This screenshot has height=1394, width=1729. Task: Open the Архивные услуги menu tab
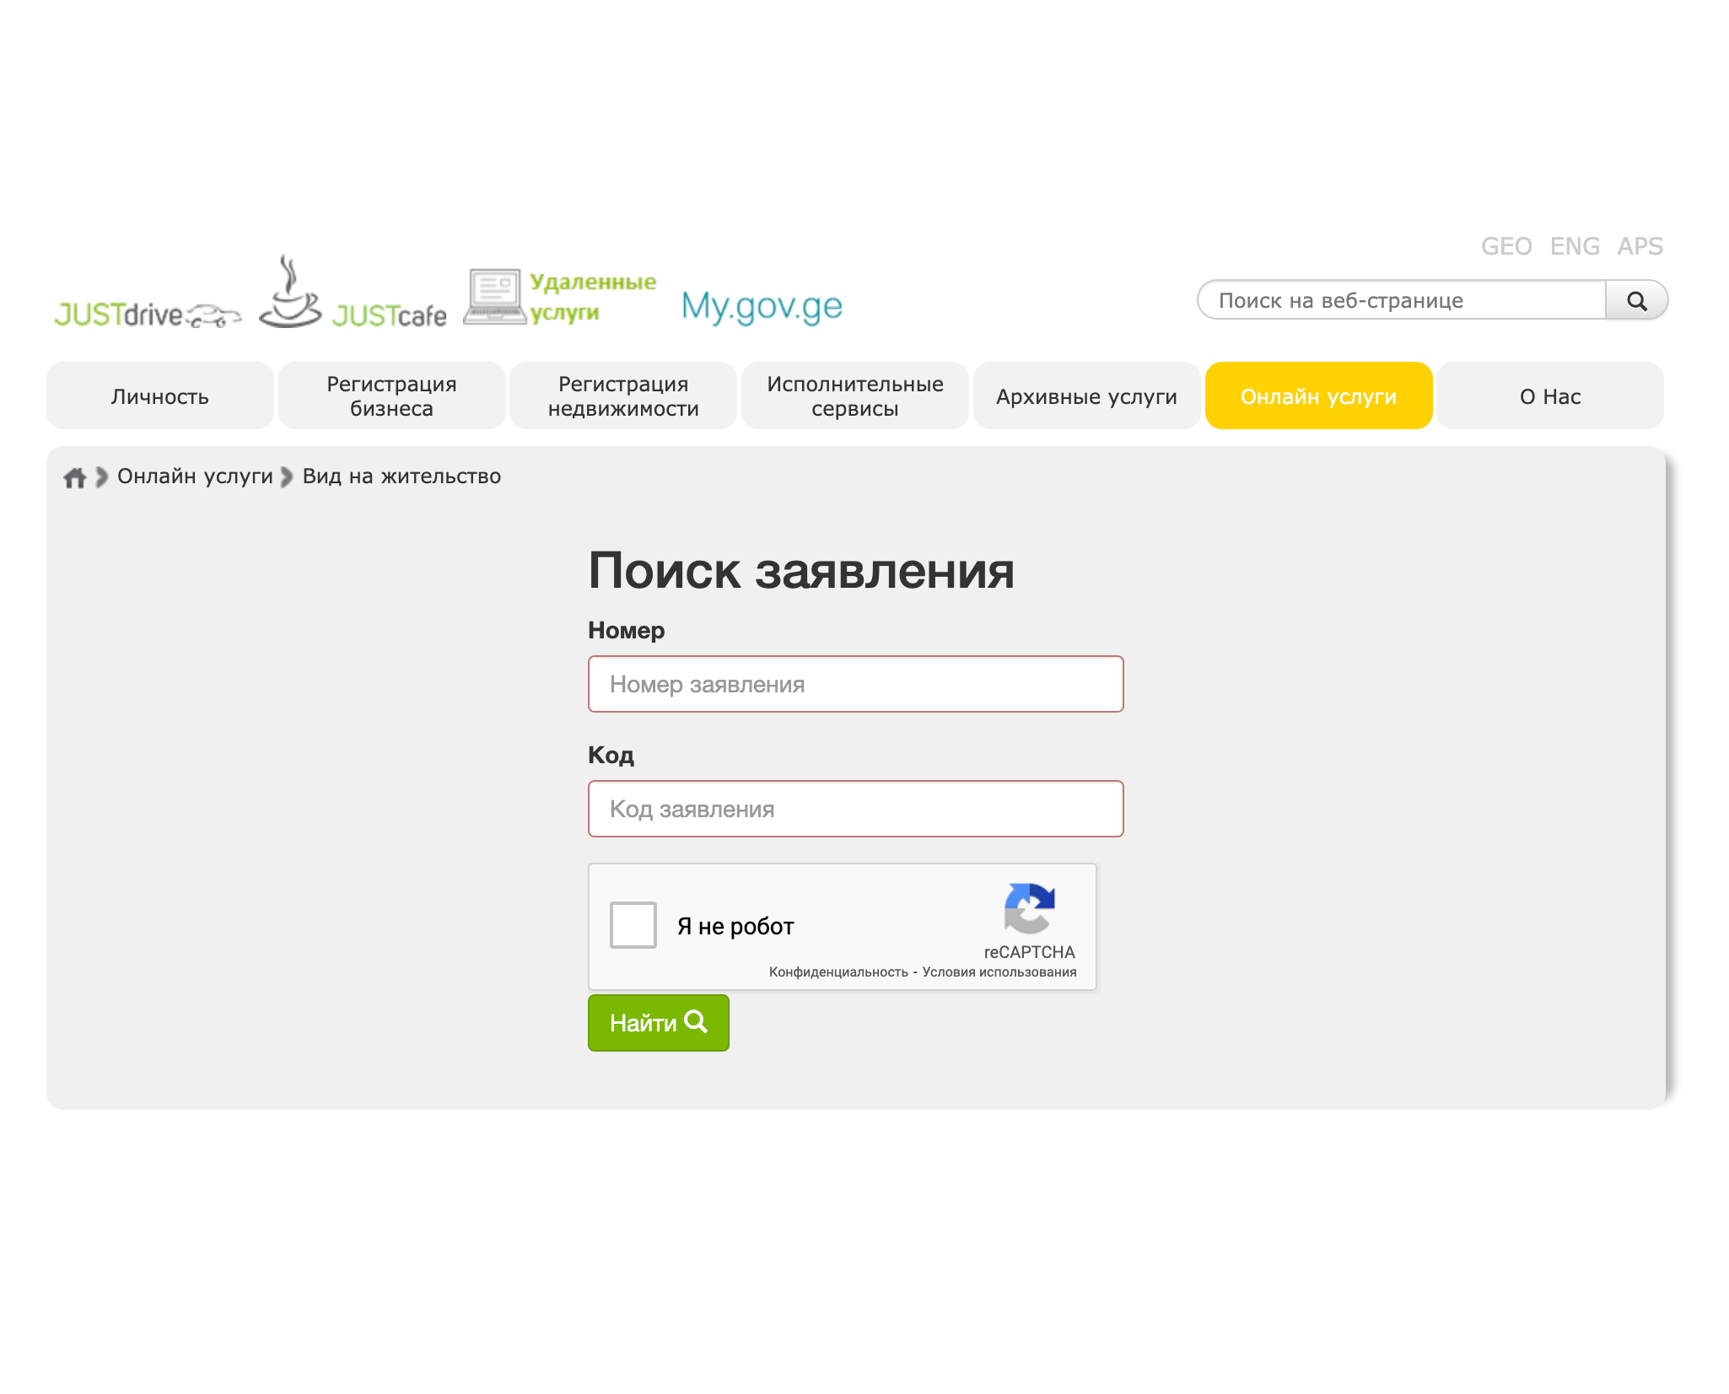coord(1087,396)
